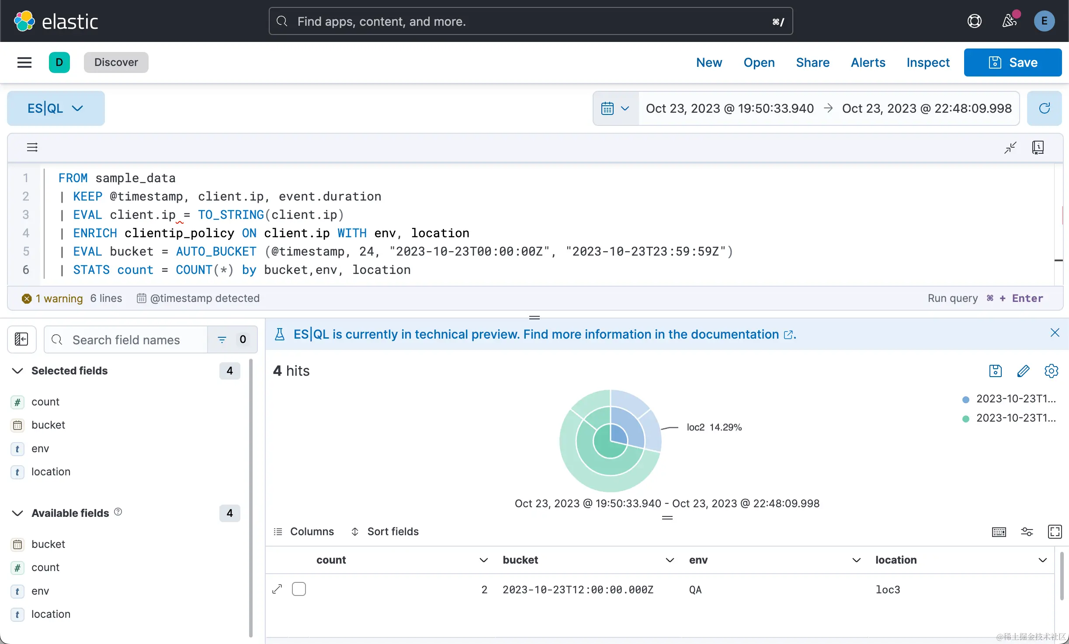Collapse the Selected fields section
The image size is (1069, 644).
(x=17, y=371)
